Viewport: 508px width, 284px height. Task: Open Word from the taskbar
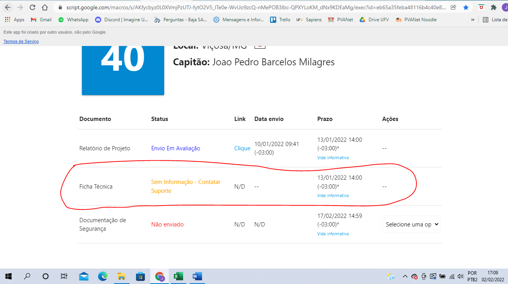pos(197,276)
